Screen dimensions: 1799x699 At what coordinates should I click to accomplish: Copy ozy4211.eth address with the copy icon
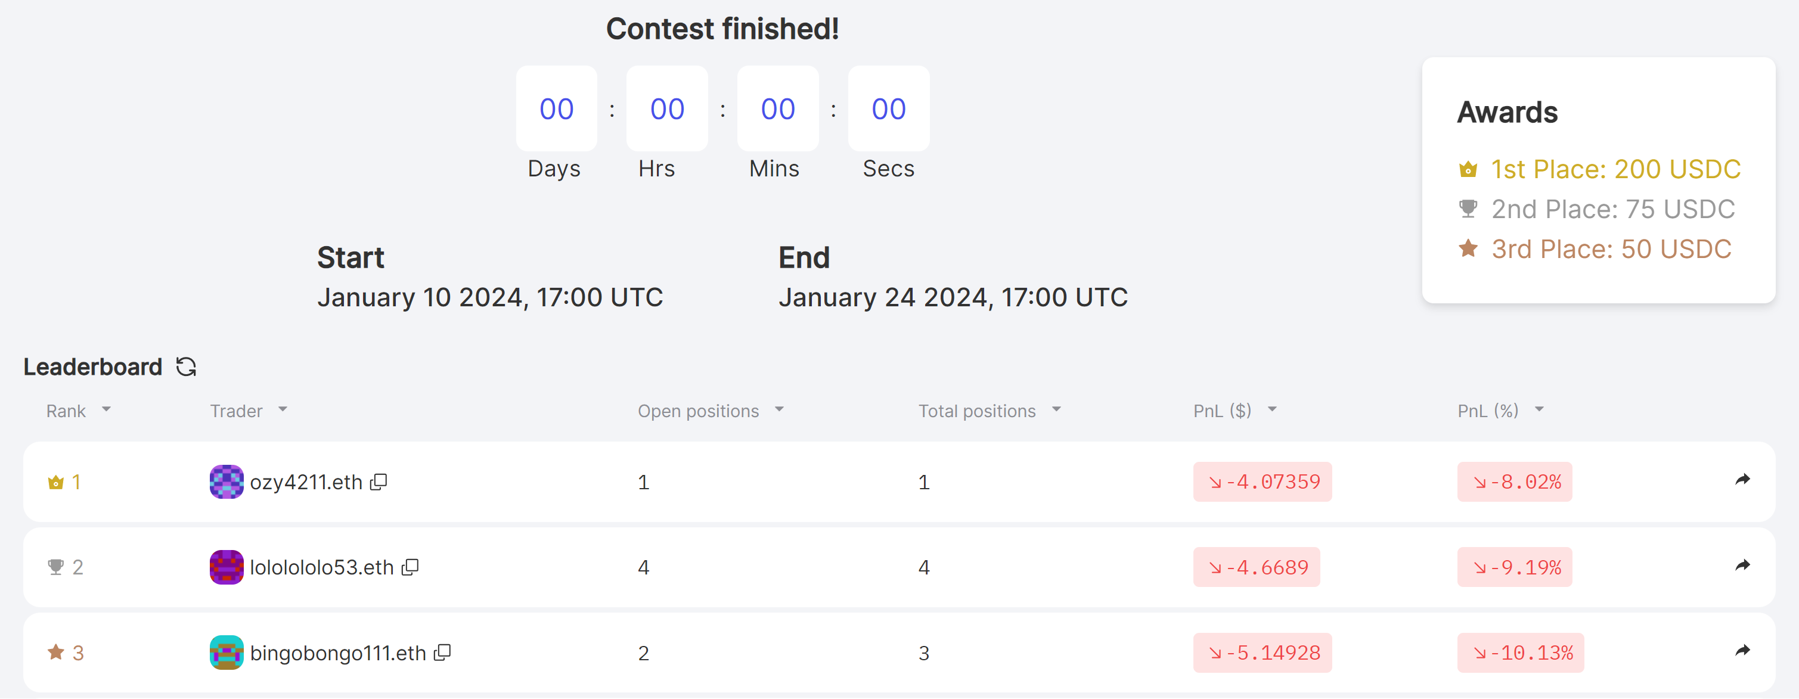pos(379,482)
